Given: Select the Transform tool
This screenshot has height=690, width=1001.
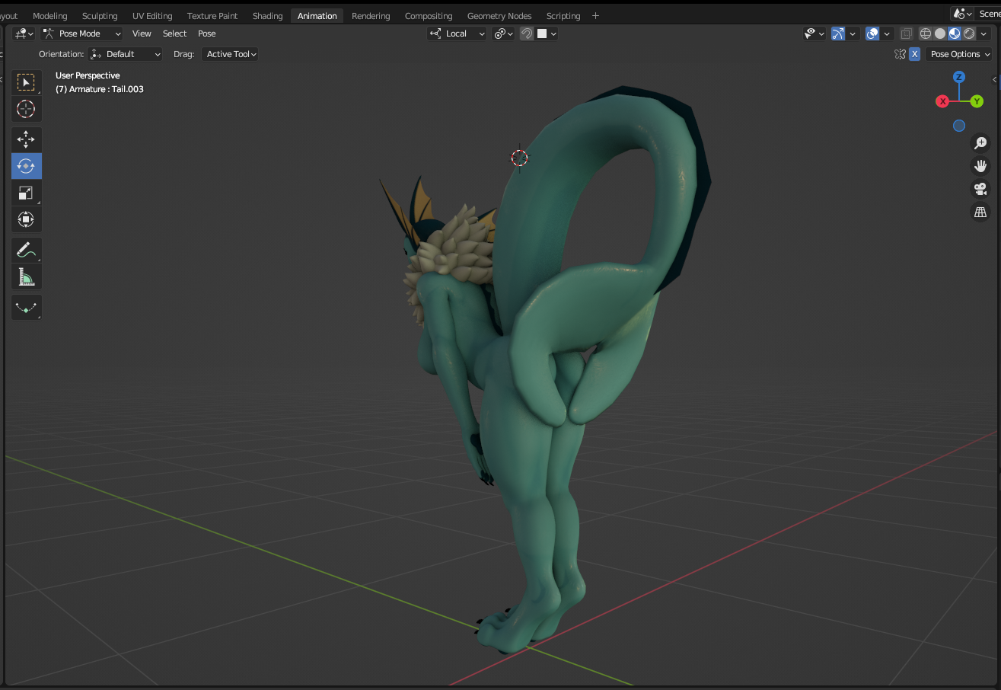Looking at the screenshot, I should pos(26,220).
